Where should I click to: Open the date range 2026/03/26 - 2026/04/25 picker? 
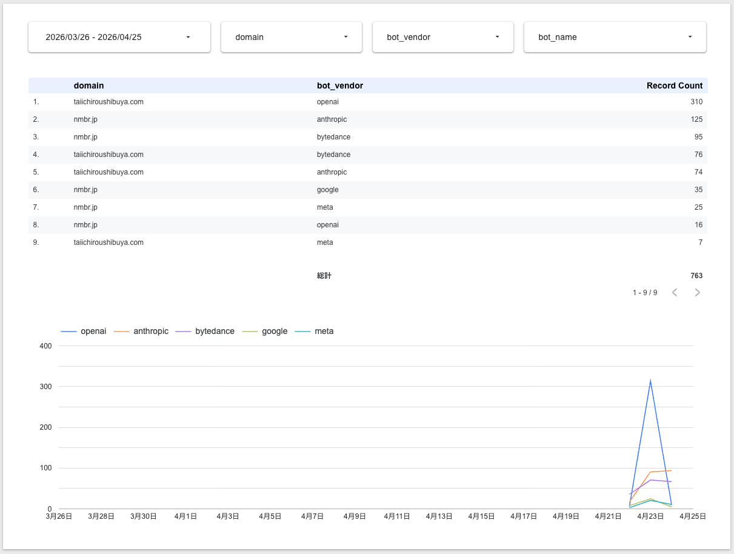click(119, 37)
